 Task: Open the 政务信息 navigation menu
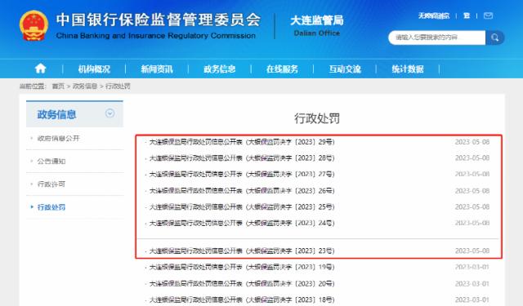pyautogui.click(x=220, y=69)
